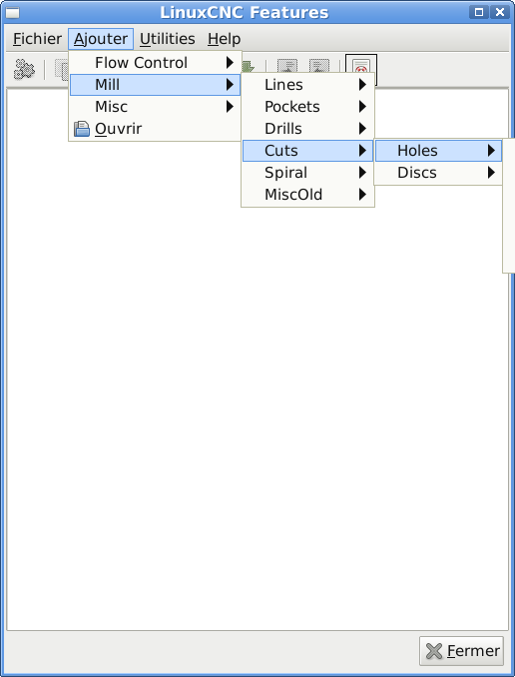Open the Utilities menu
Screen dimensions: 515x677
click(168, 39)
